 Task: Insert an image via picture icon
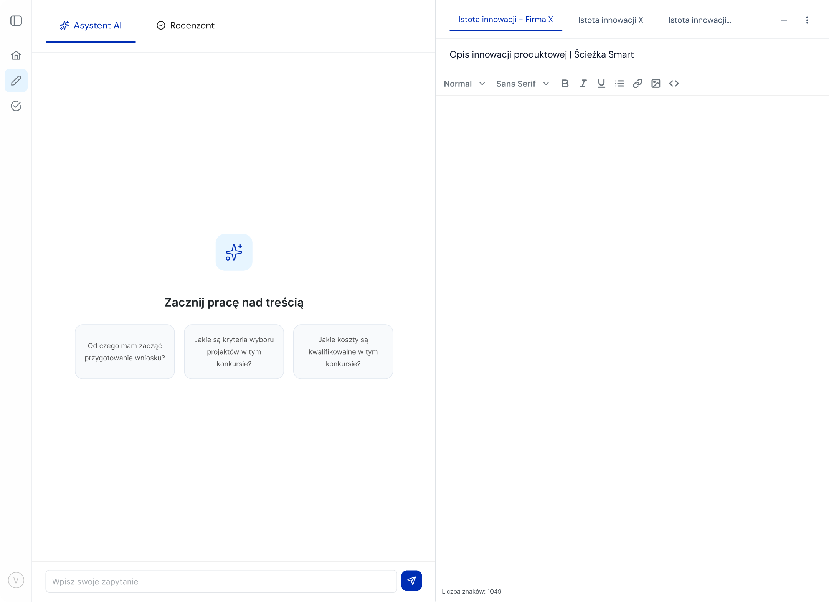coord(656,84)
